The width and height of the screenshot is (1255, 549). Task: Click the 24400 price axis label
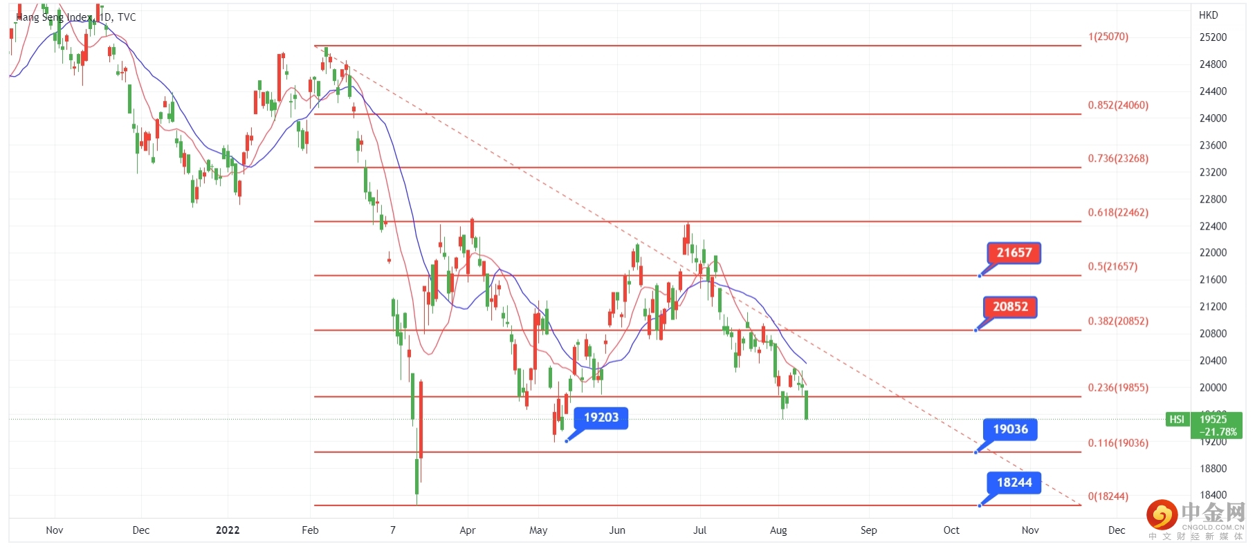pos(1213,91)
